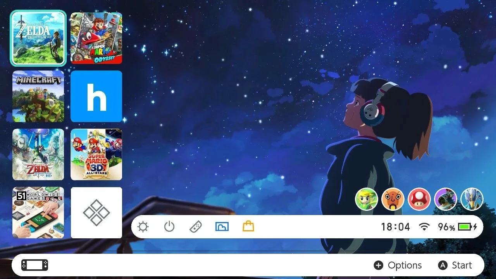Screen dimensions: 496x279
Task: Select the orange angry-face user avatar
Action: pyautogui.click(x=393, y=199)
